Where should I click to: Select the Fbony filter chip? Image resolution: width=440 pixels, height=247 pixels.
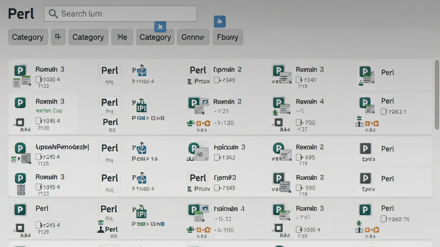coord(228,37)
